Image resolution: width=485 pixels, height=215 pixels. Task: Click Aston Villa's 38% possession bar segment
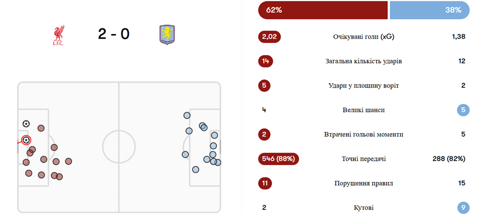tap(429, 10)
